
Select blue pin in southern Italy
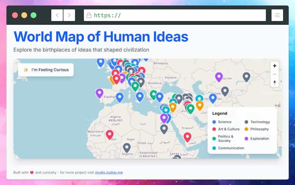[x=140, y=97]
